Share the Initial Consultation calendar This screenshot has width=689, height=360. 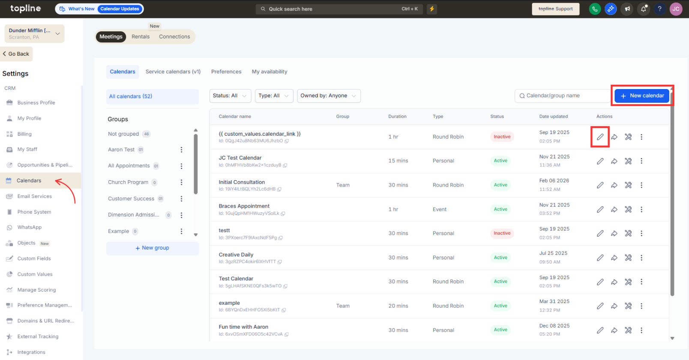coord(614,185)
